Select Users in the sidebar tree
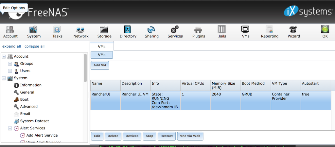This screenshot has height=147, width=335. [x=25, y=71]
